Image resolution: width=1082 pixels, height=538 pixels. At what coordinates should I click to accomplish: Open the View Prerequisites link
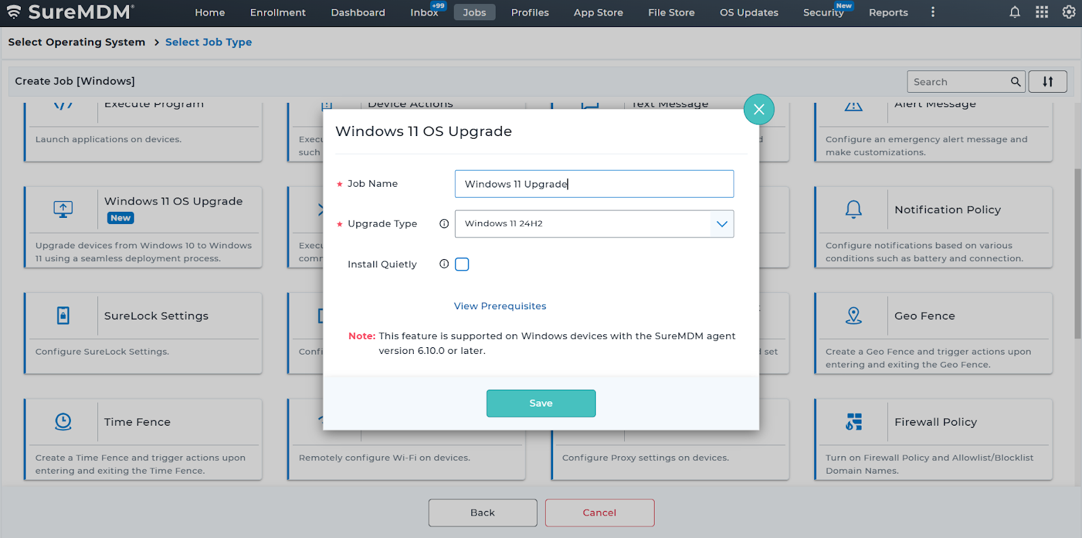(500, 306)
